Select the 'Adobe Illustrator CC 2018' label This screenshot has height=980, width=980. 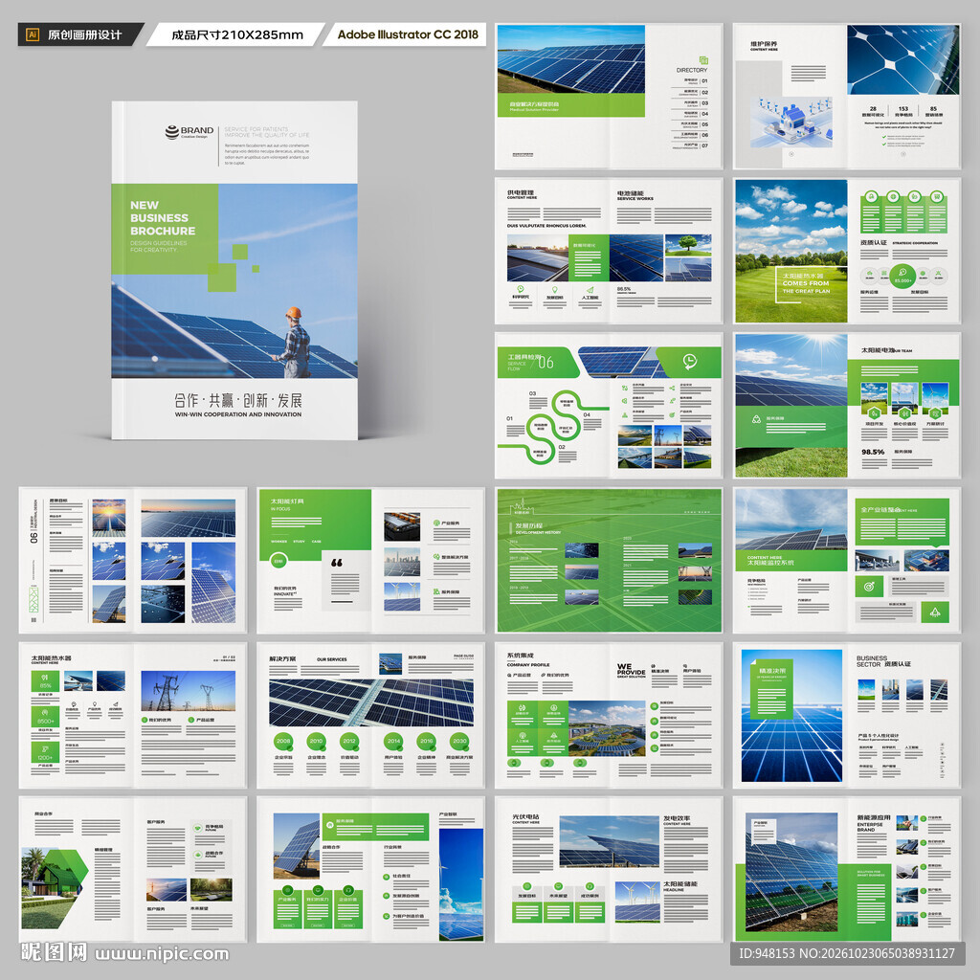[x=408, y=34]
